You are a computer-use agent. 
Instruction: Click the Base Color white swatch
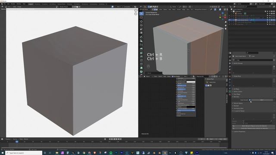tap(191, 82)
